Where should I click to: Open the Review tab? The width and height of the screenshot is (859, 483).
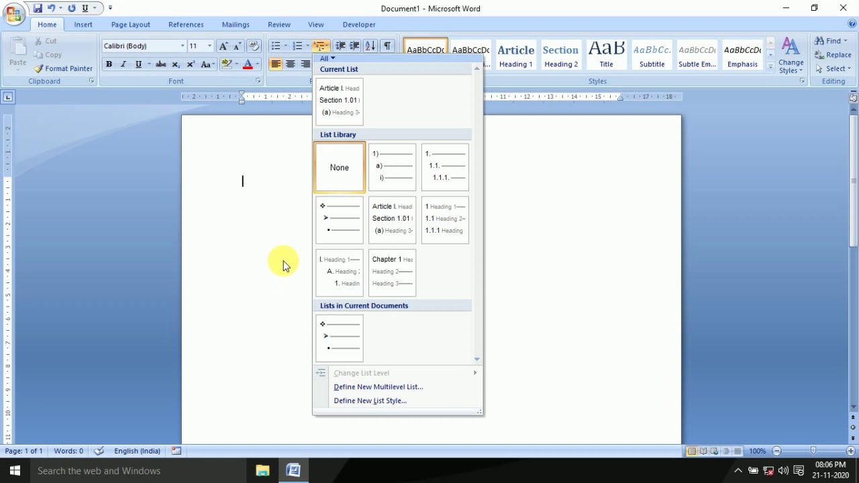coord(279,25)
